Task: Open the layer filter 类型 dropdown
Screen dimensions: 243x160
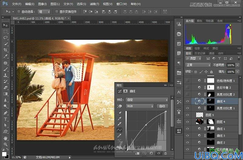Action: (x=193, y=58)
